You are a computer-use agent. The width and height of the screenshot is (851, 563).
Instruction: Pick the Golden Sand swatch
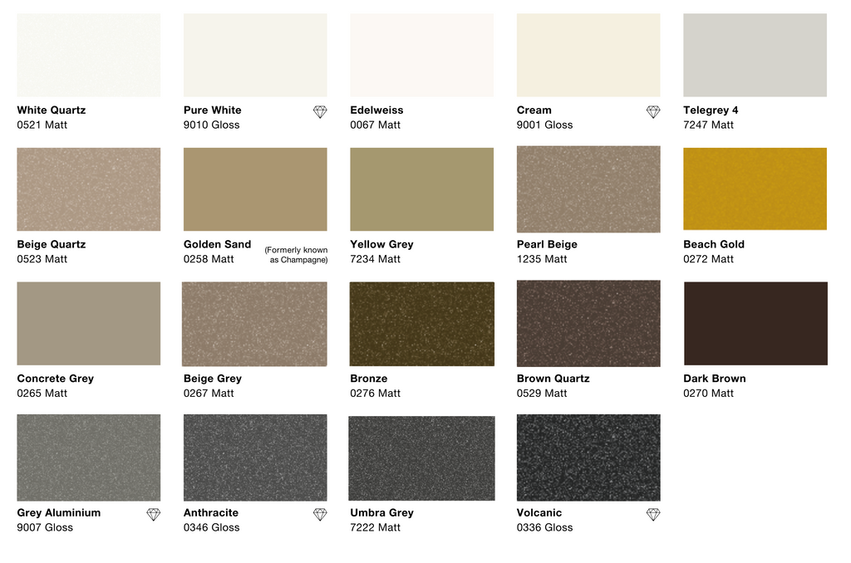pos(255,189)
